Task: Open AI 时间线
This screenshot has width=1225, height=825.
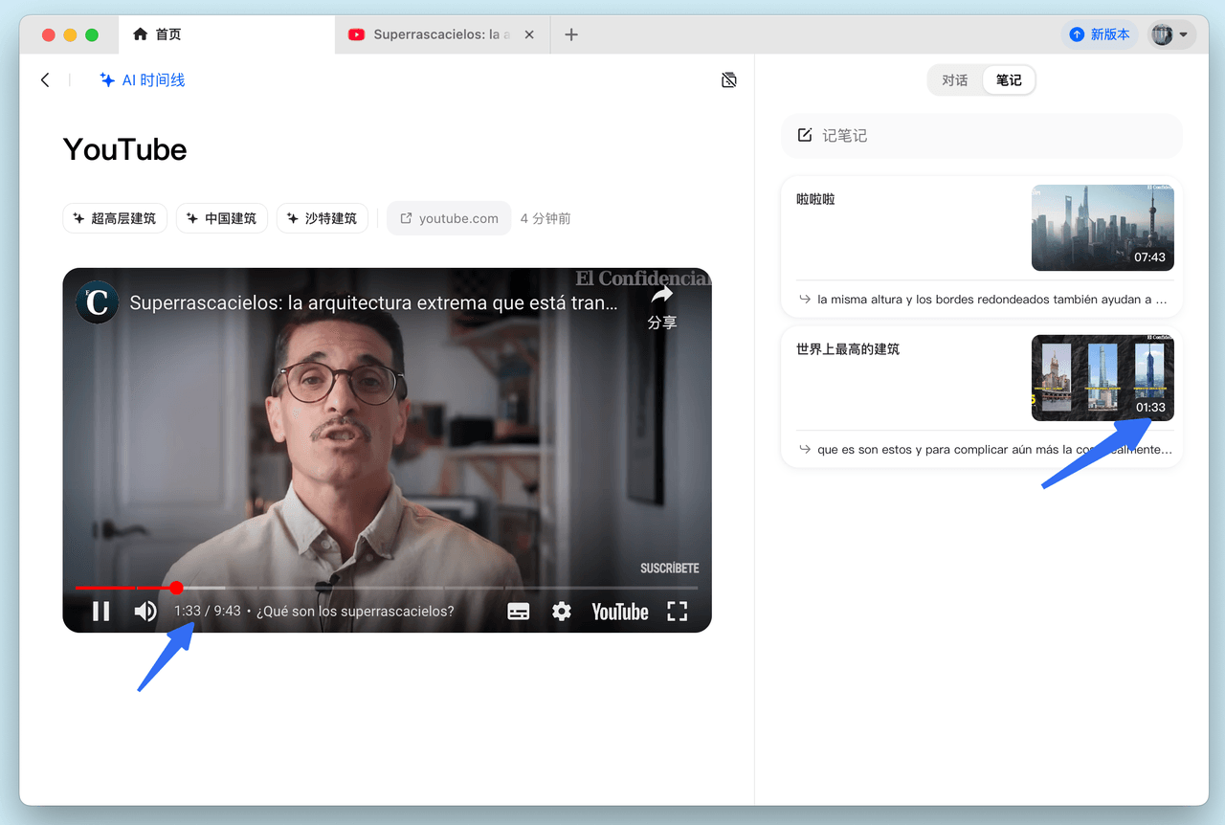Action: click(143, 80)
